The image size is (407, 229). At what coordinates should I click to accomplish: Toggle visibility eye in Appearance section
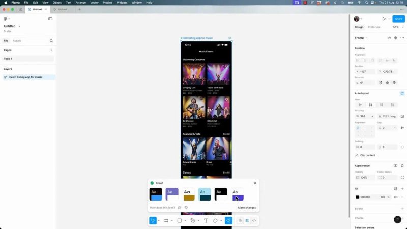(x=396, y=166)
